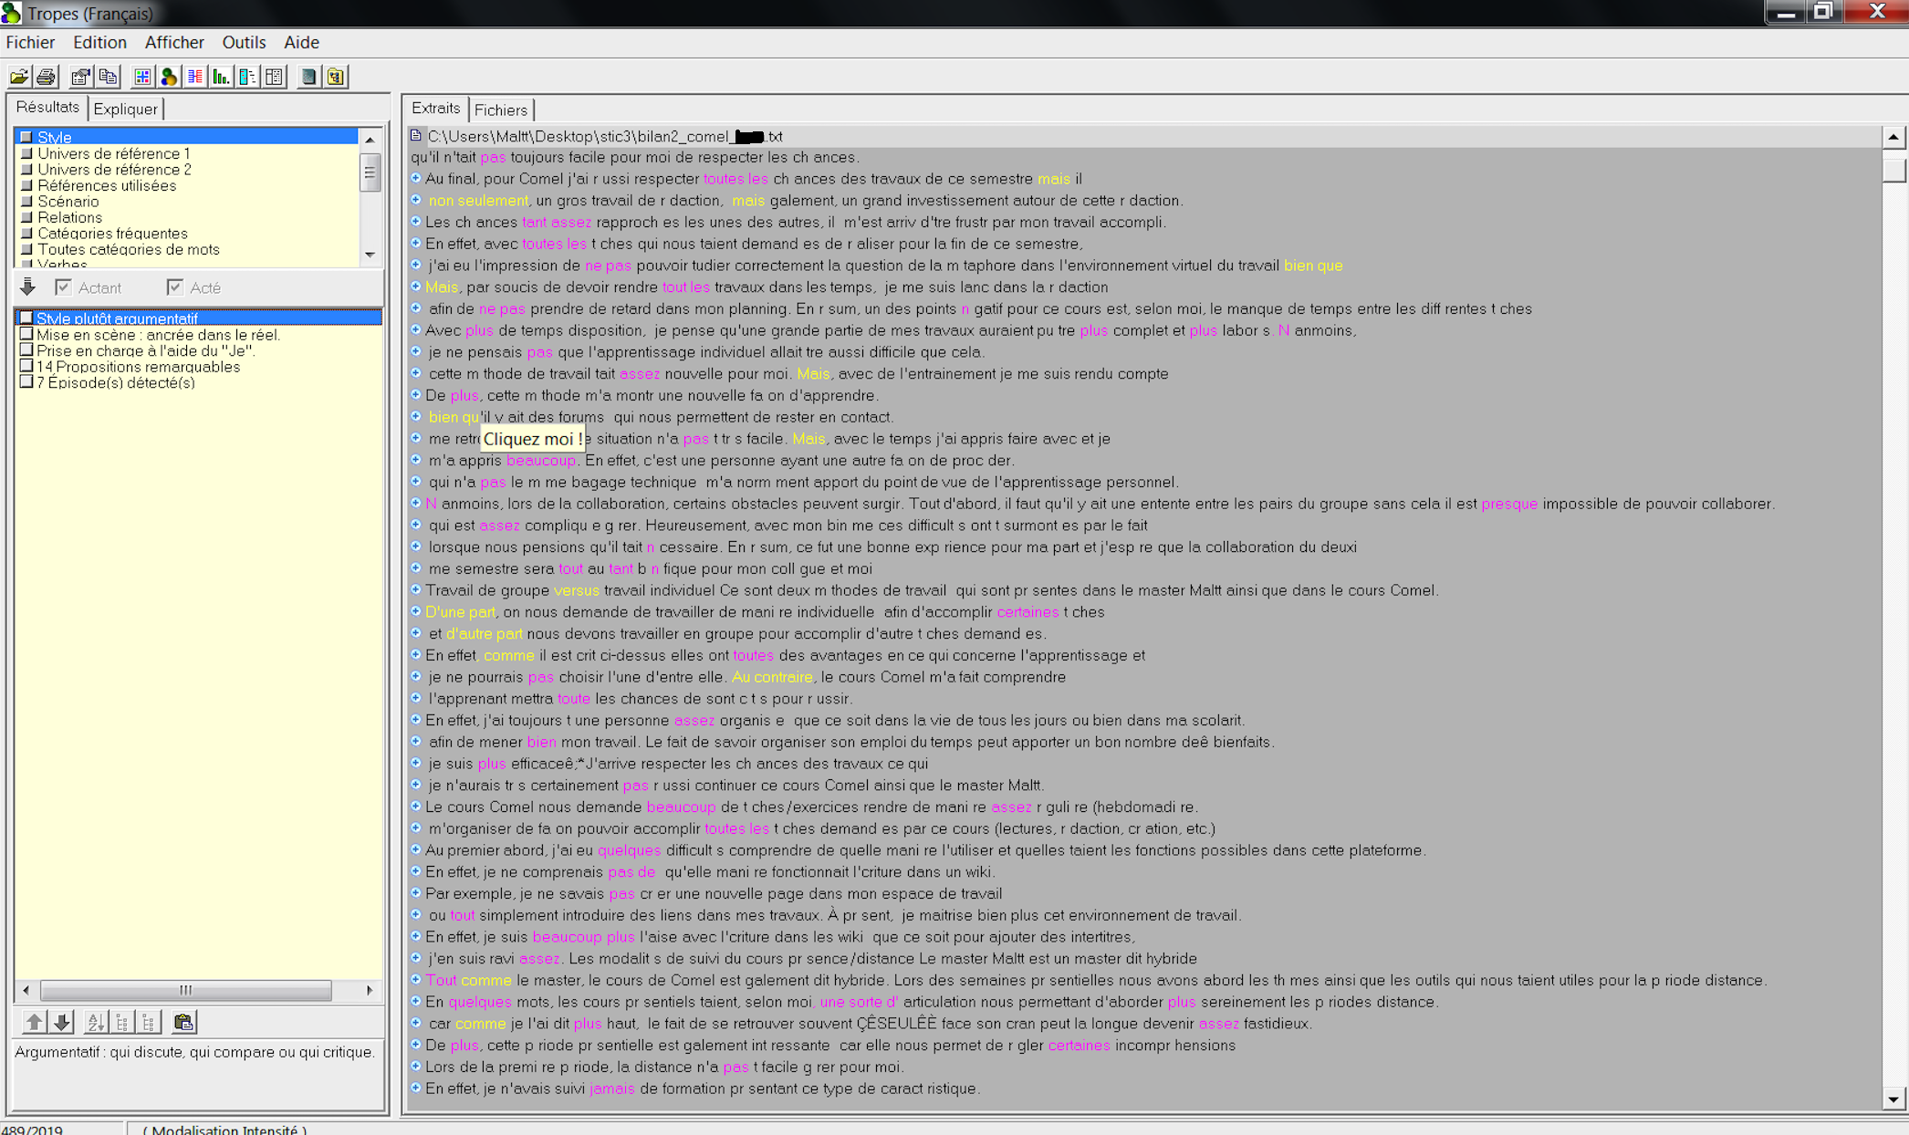Open the Afficher menu

coord(174,42)
